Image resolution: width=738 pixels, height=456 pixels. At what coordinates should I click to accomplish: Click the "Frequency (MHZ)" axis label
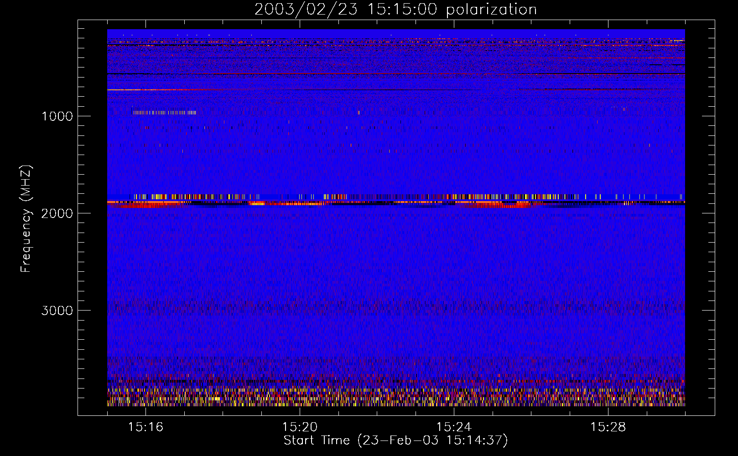tap(26, 219)
